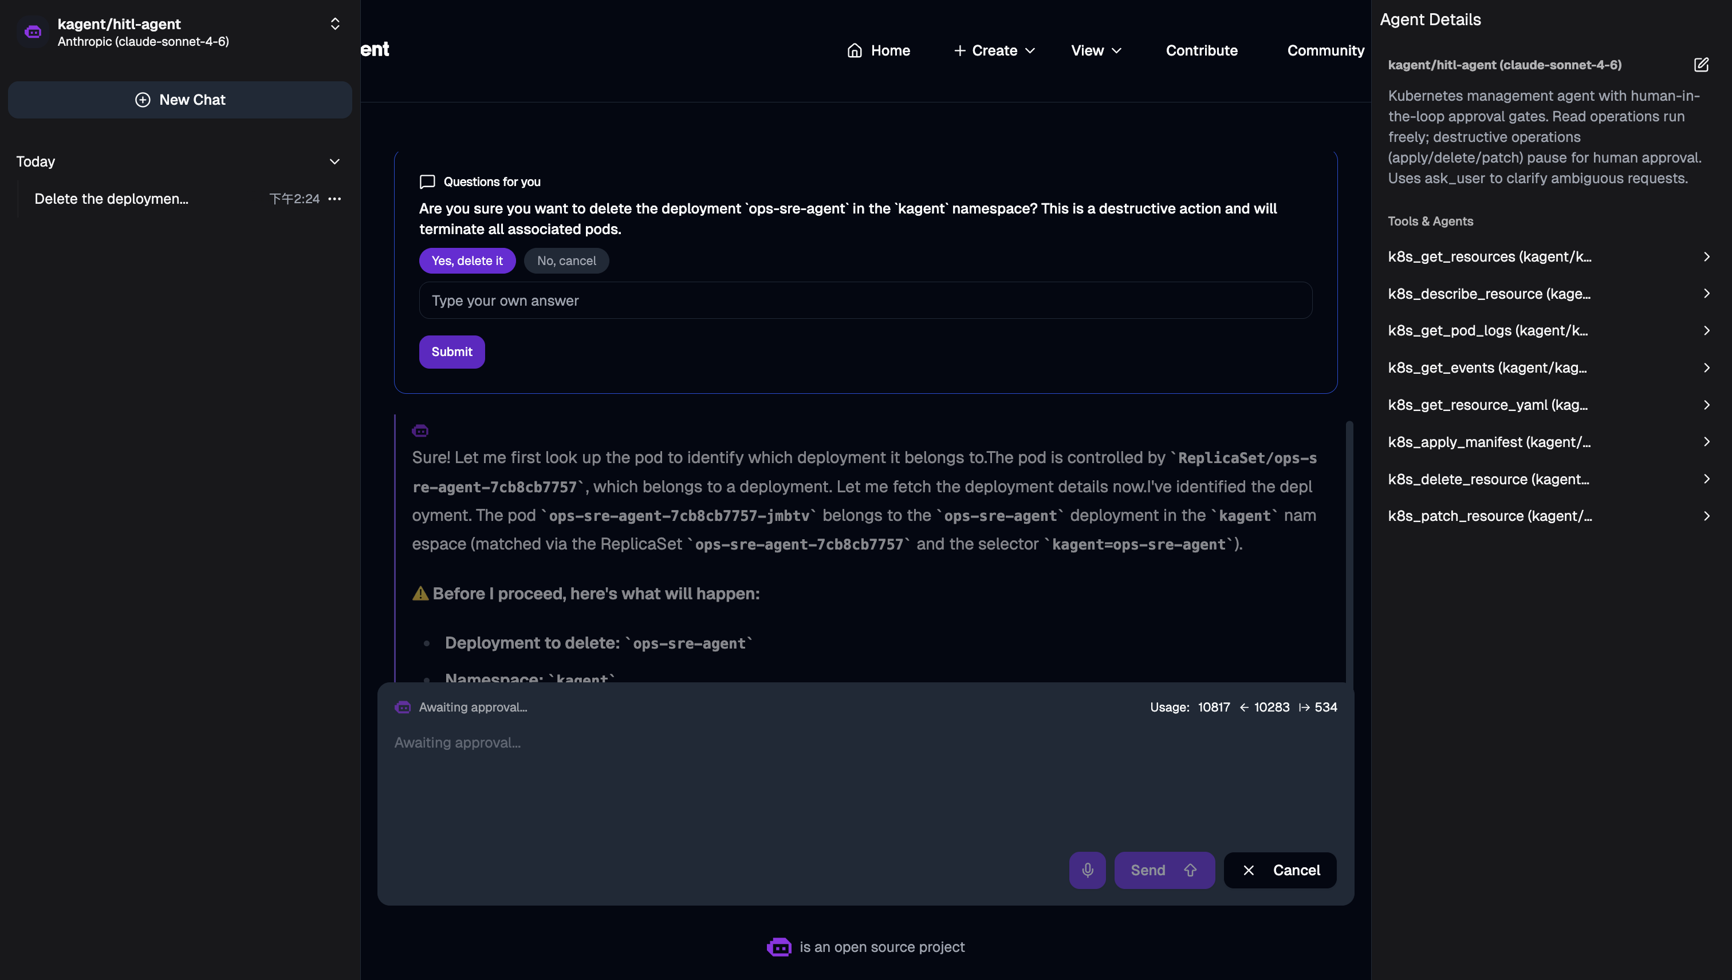Click the edit agent pencil icon
This screenshot has width=1732, height=980.
(1701, 65)
